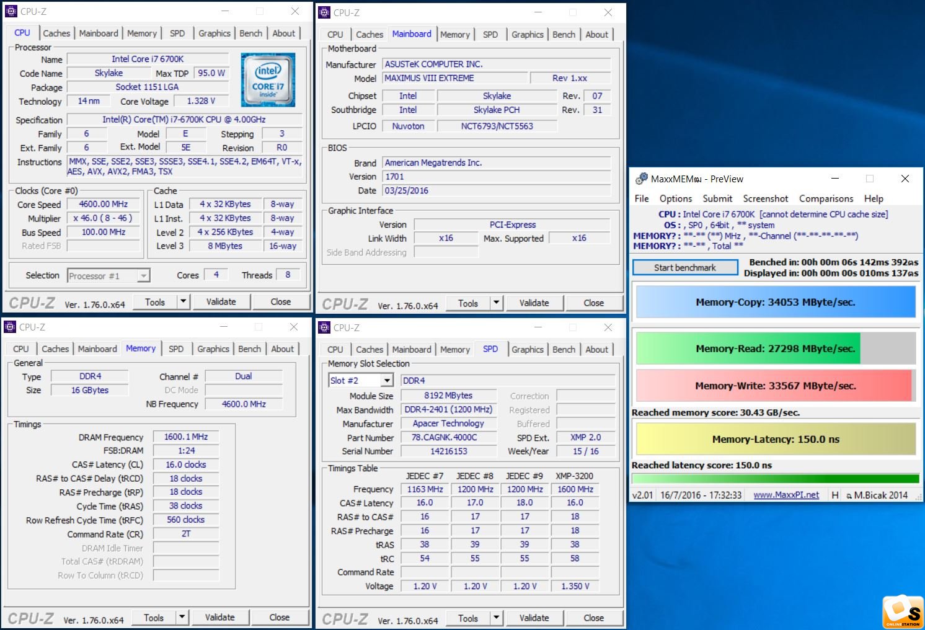Image resolution: width=925 pixels, height=630 pixels.
Task: Click Close button in Memory CPU-Z window
Action: tap(280, 617)
